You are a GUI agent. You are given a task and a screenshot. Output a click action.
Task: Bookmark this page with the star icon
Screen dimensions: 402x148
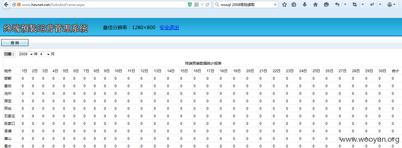click(284, 5)
